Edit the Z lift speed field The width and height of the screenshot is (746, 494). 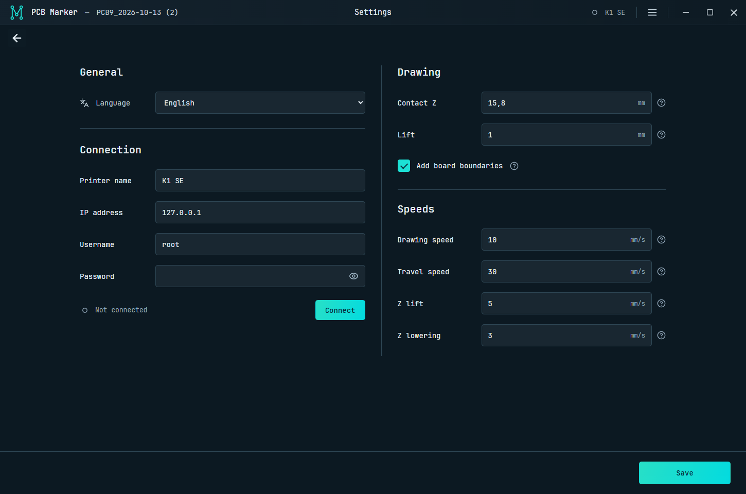tap(566, 304)
